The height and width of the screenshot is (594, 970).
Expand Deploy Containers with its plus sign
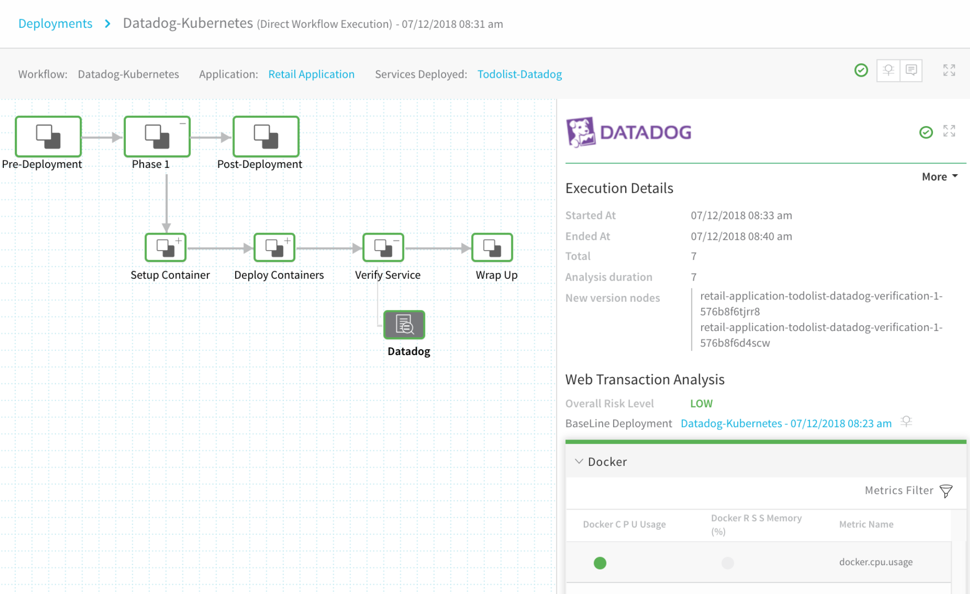pyautogui.click(x=287, y=240)
